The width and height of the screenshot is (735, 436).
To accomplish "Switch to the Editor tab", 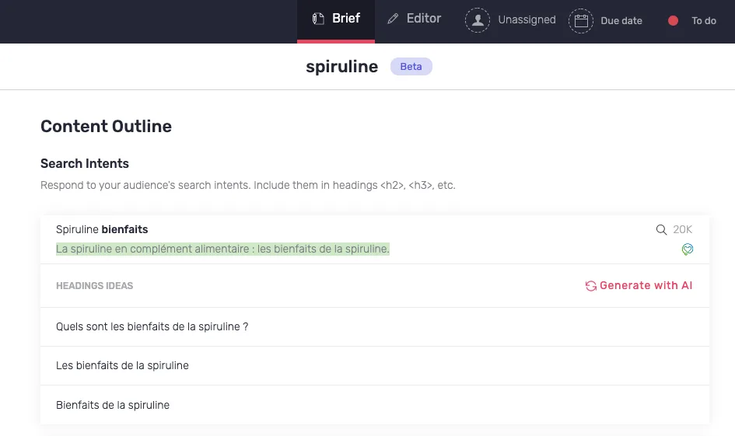I will [x=414, y=19].
